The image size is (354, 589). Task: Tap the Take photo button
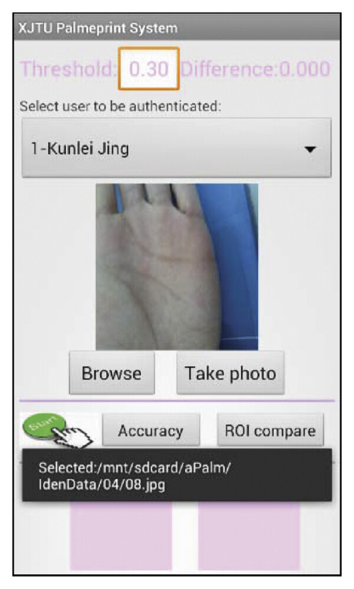(230, 373)
